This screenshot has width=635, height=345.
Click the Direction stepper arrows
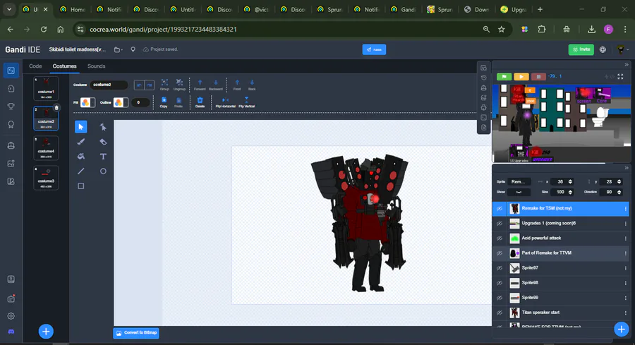pos(619,192)
